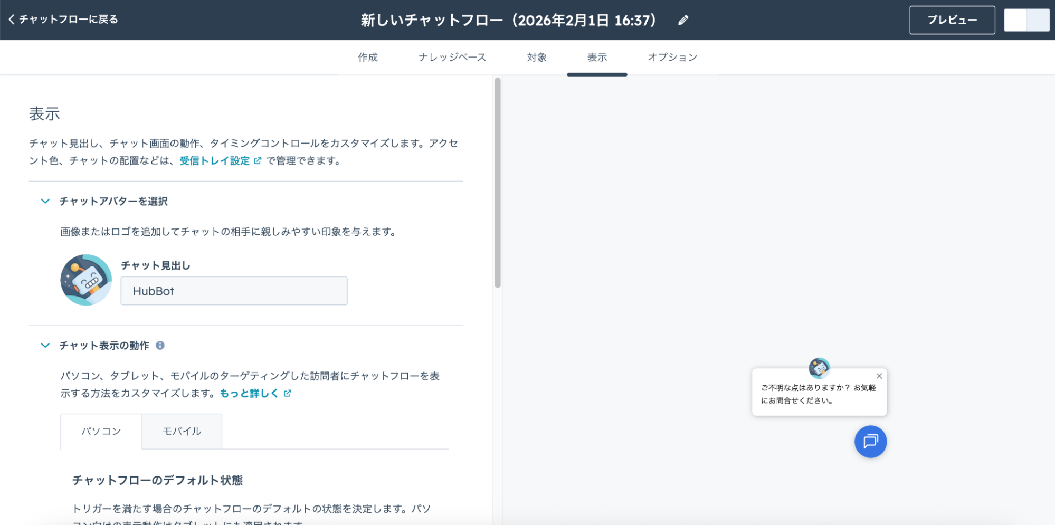Go to the 対象 tab
Viewport: 1055px width, 525px height.
coord(536,58)
